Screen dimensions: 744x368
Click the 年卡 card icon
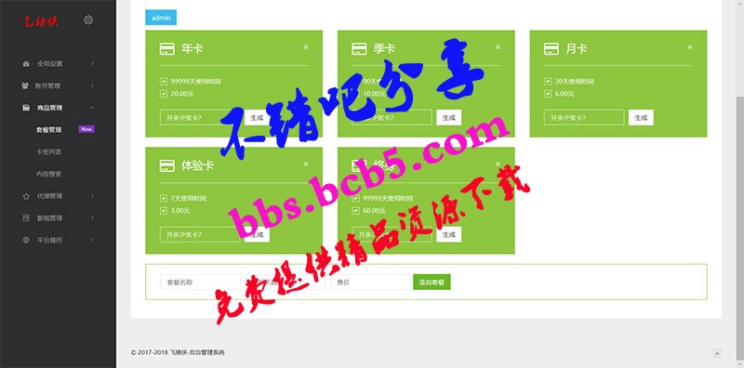167,49
